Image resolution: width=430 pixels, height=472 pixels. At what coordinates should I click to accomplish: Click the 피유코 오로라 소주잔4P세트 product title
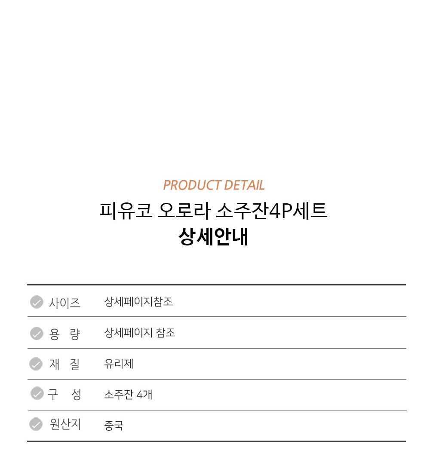[x=214, y=211]
